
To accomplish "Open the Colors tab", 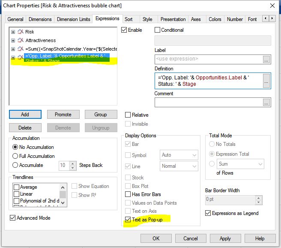I will click(215, 19).
